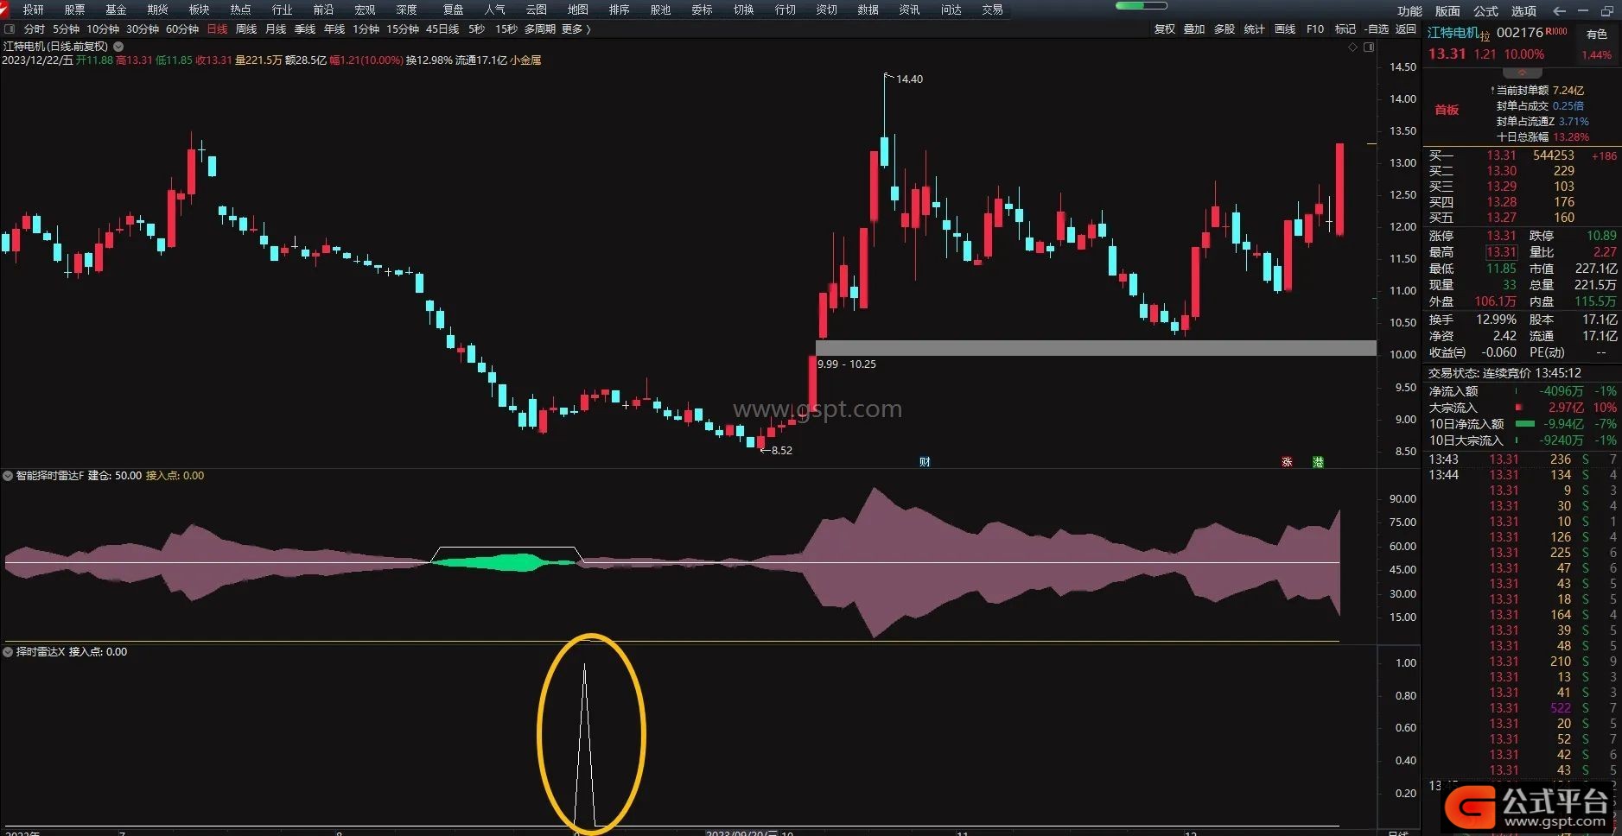Click the 14.40 high price label
The width and height of the screenshot is (1622, 836).
[x=909, y=79]
